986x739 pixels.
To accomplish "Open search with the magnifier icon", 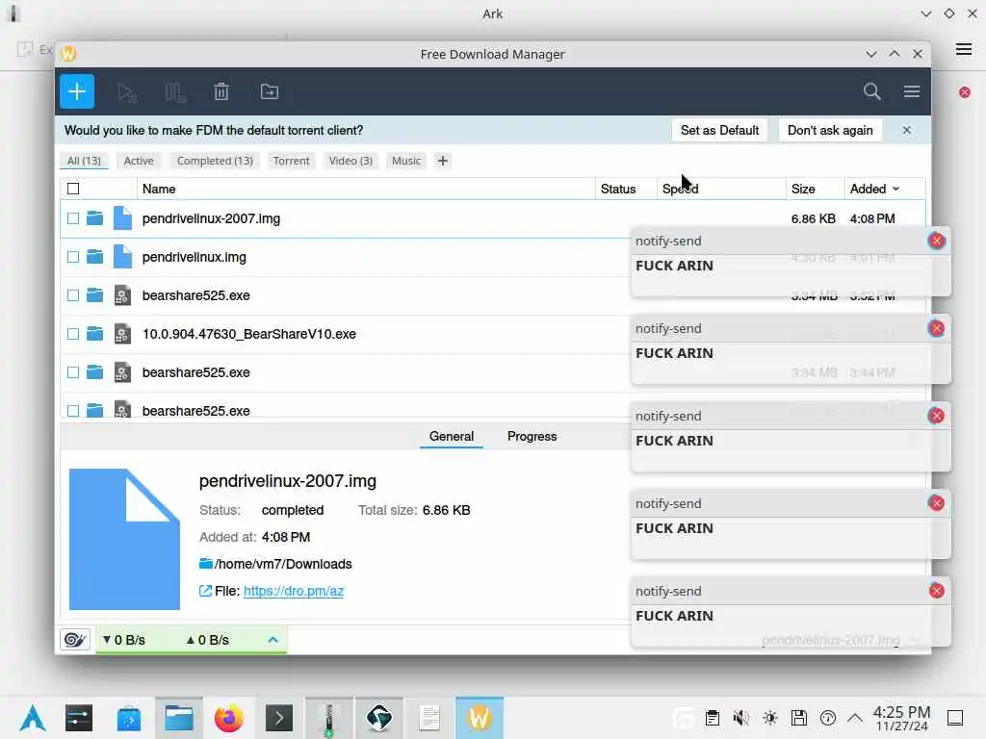I will point(871,91).
